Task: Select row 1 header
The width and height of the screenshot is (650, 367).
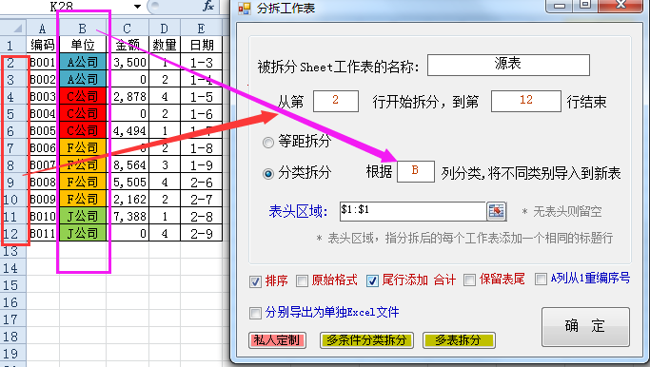Action: 13,45
